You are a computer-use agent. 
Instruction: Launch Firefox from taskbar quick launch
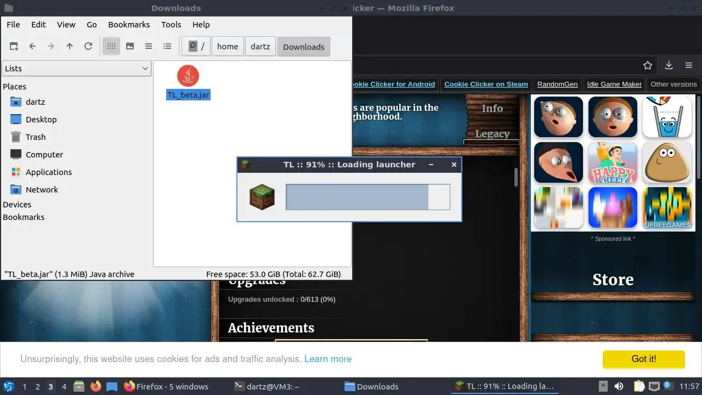point(95,386)
